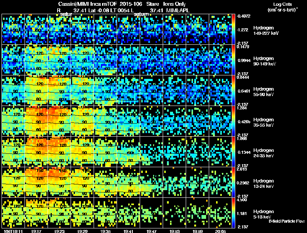Image resolution: width=307 pixels, height=233 pixels.
Task: Click the '1.868' colorbar value
Action: 242,139
